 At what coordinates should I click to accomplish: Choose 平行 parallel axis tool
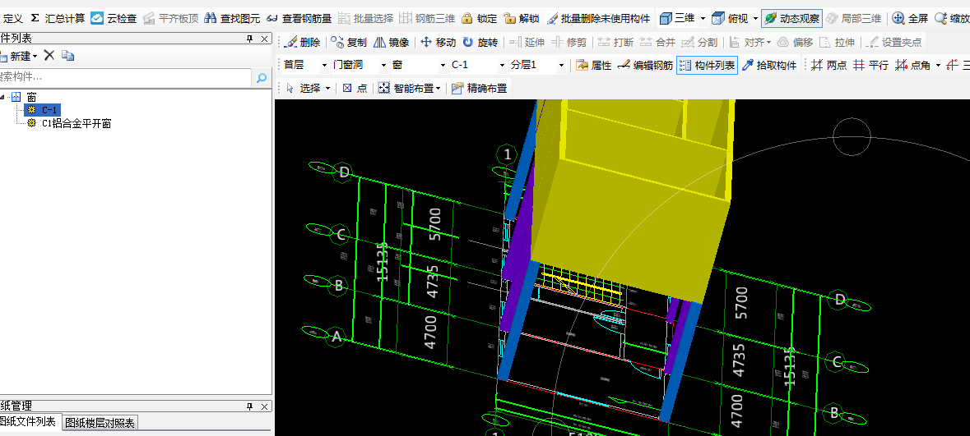[x=870, y=65]
